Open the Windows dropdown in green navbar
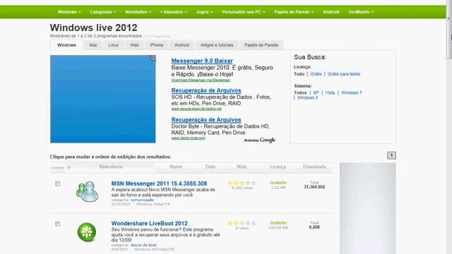452x254 pixels. (69, 12)
